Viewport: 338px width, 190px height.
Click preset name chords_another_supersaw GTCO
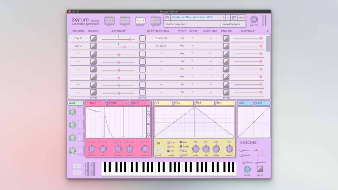[x=192, y=17]
